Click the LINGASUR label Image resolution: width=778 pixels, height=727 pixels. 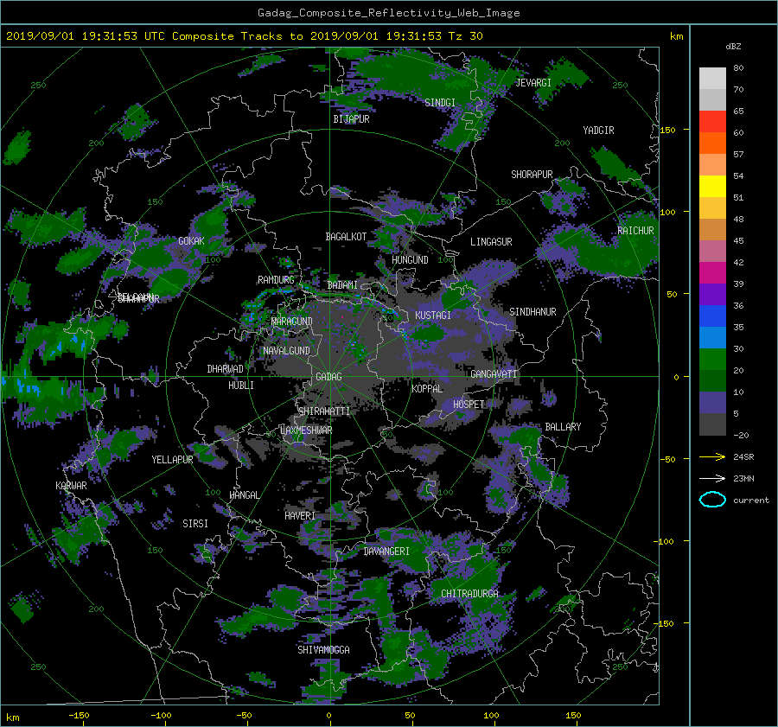pos(491,242)
